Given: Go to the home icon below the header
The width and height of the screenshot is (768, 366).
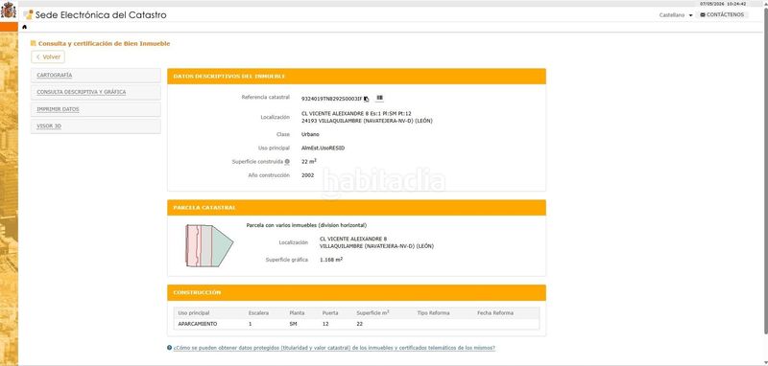Looking at the screenshot, I should click(x=25, y=28).
